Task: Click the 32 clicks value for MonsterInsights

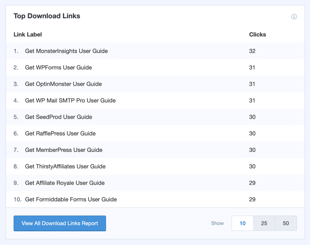Action: (x=252, y=51)
